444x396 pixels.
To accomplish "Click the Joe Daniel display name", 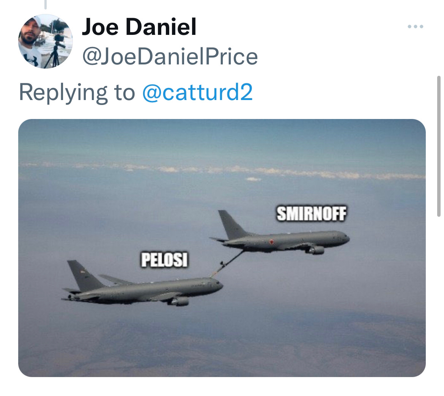I will 139,27.
